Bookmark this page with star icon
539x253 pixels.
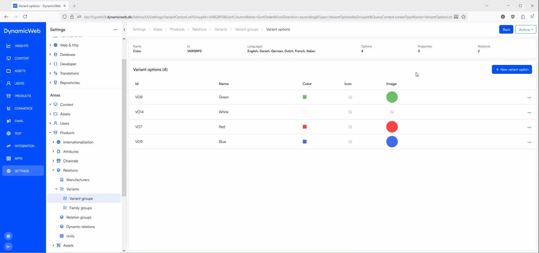[463, 17]
